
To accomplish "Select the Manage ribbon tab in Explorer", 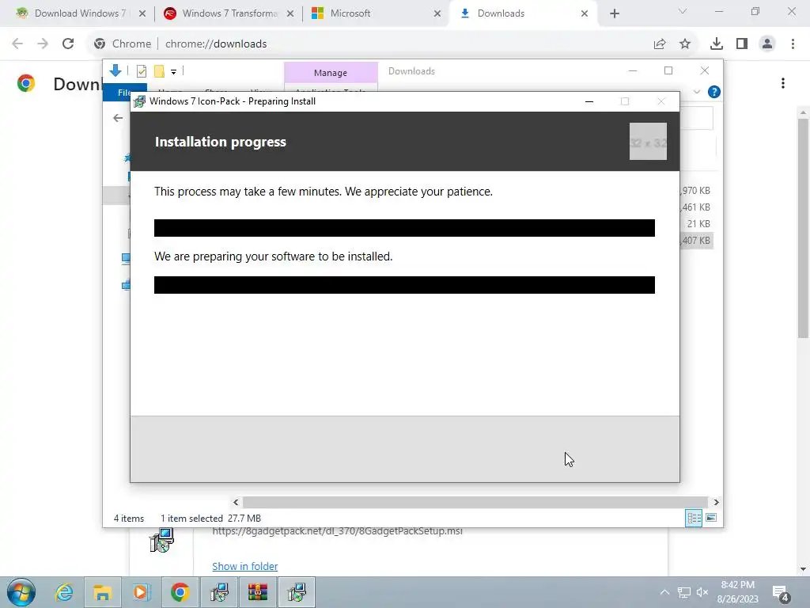I will [331, 73].
